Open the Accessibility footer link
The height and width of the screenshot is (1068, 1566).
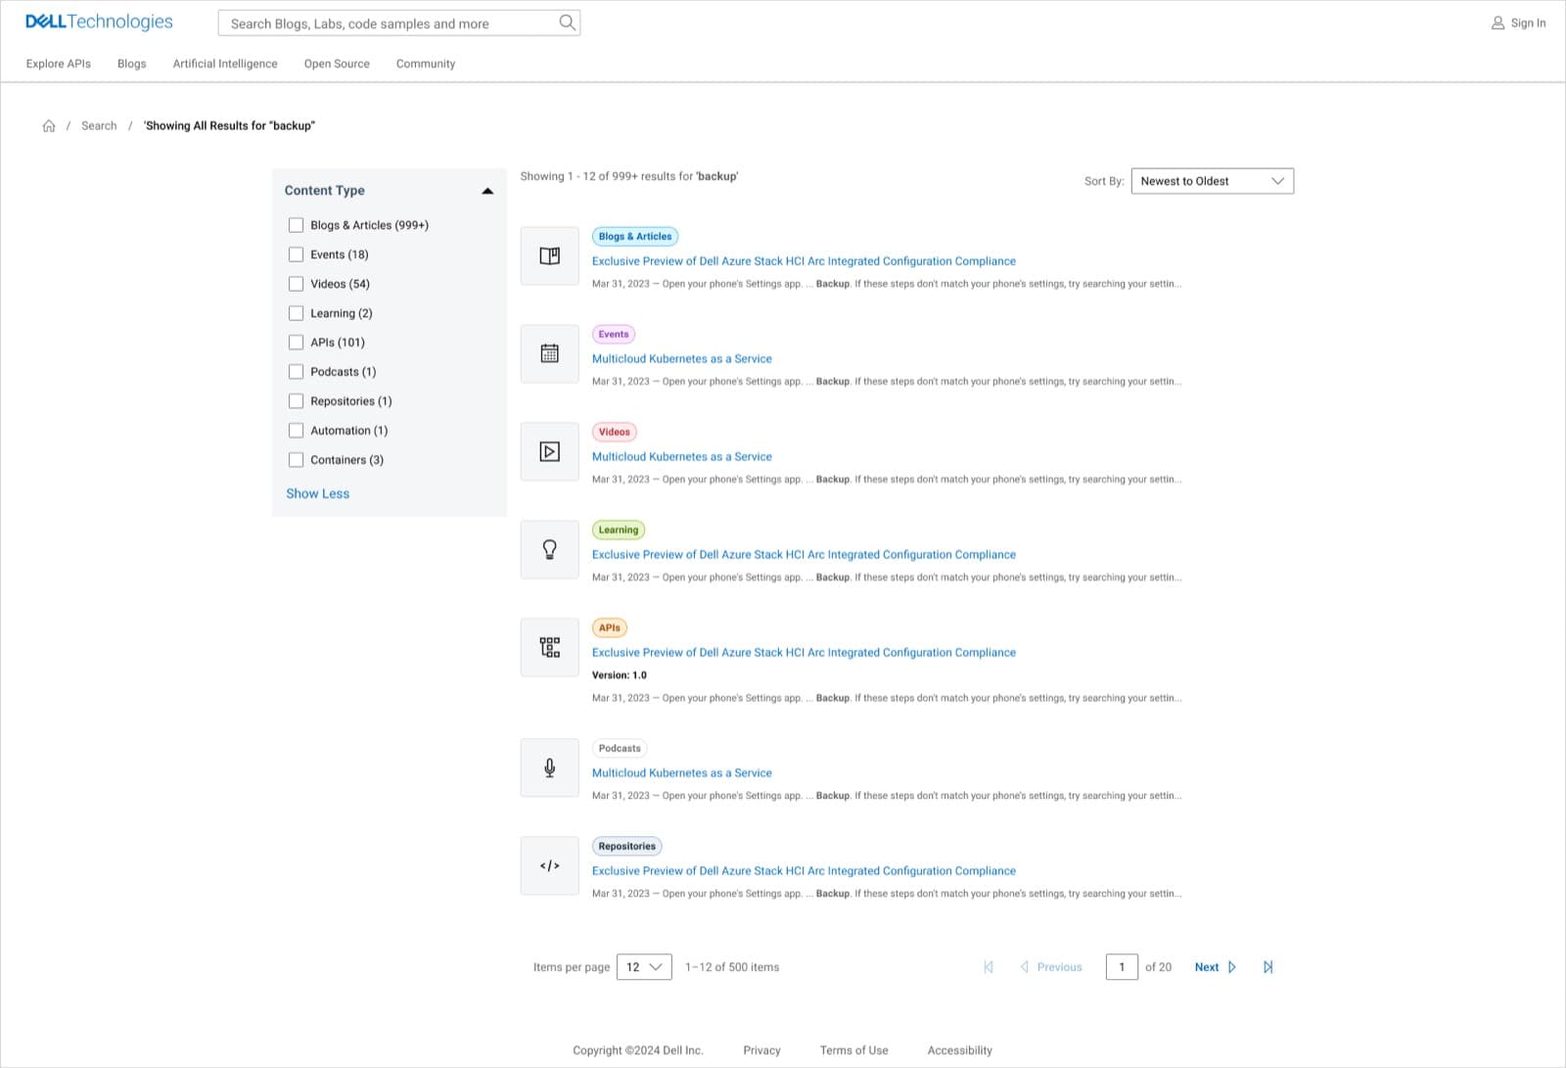click(960, 1050)
